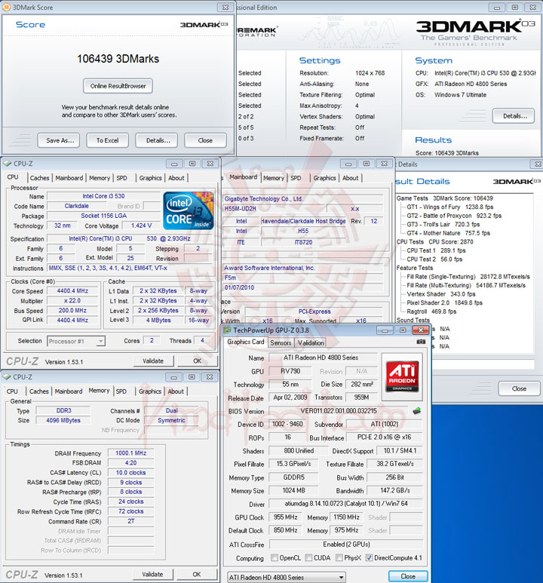This screenshot has height=583, width=543.
Task: Click the ATI Radeon logo in GPU-Z
Action: [402, 376]
